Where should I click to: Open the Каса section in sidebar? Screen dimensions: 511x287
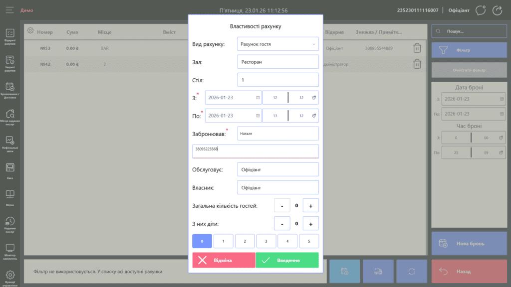pos(10,170)
